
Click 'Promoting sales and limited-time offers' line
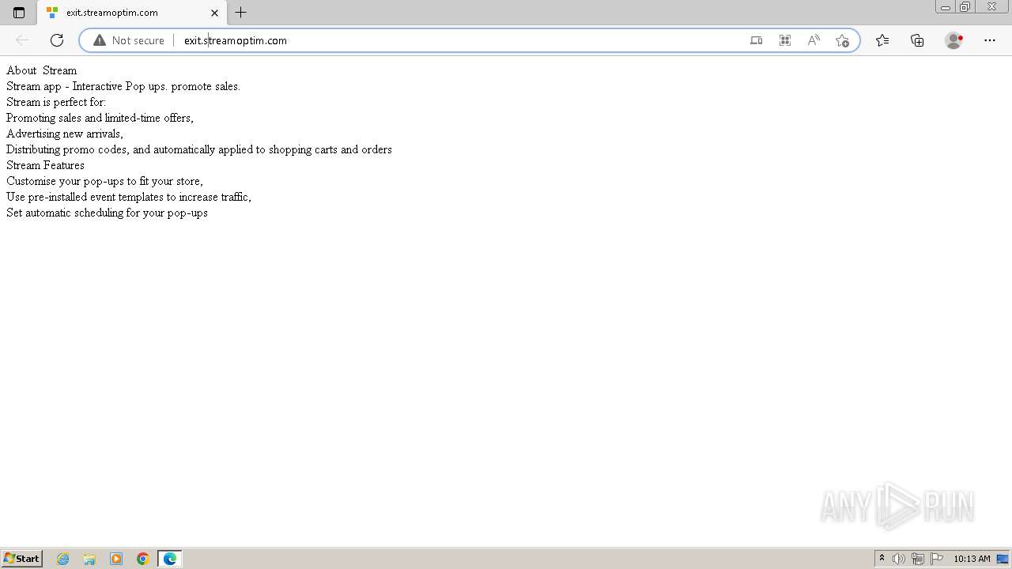pos(100,118)
